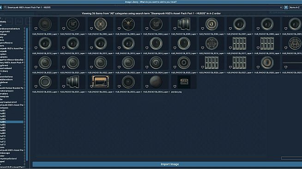This screenshot has height=169, width=302.
Task: Select thumbnail HUD_PACK013b_0031_Layer-1
Action: [x=73, y=82]
